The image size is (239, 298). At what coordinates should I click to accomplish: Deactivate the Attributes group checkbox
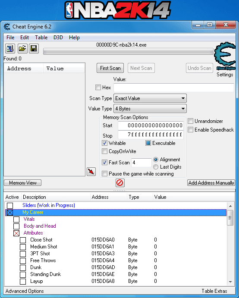16,233
